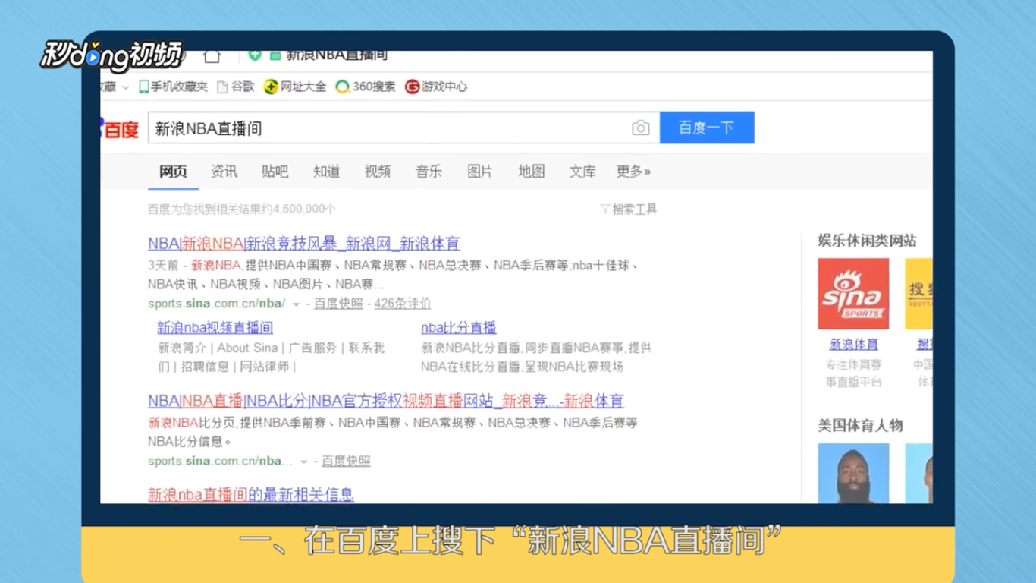Open the home page icon in toolbar
1036x583 pixels.
212,55
